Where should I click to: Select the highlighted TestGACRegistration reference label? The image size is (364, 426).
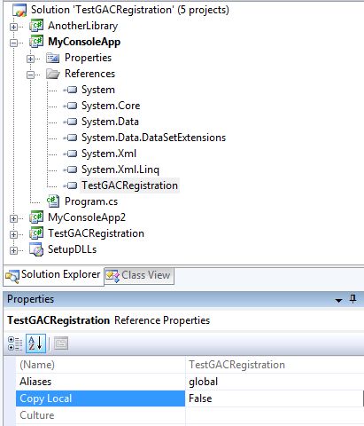click(x=129, y=185)
